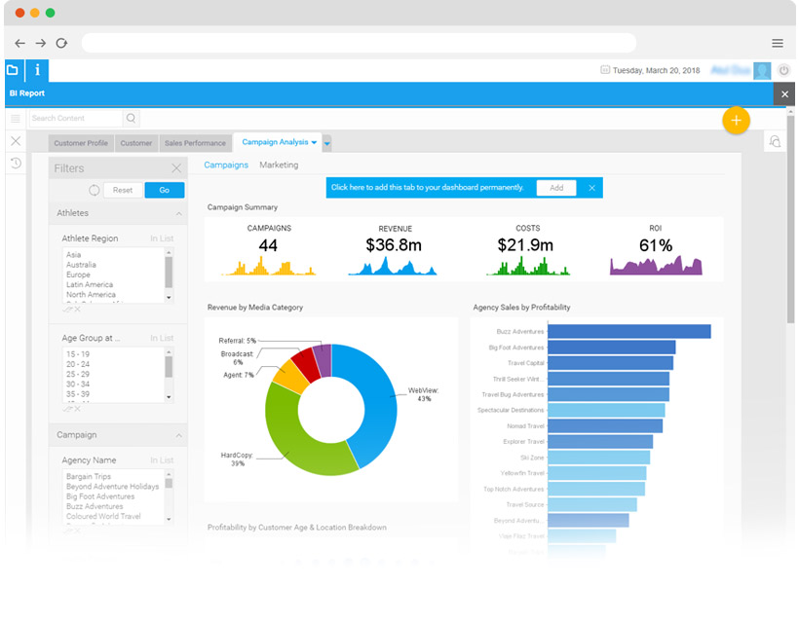Close the Filters panel
The image size is (799, 623).
(x=176, y=168)
